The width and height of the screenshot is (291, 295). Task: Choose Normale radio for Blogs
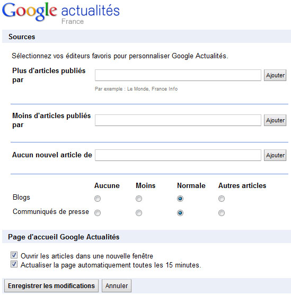coord(180,199)
